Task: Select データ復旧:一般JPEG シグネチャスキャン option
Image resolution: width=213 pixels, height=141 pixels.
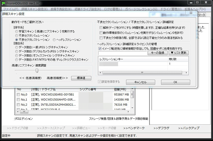Action: coord(17,47)
